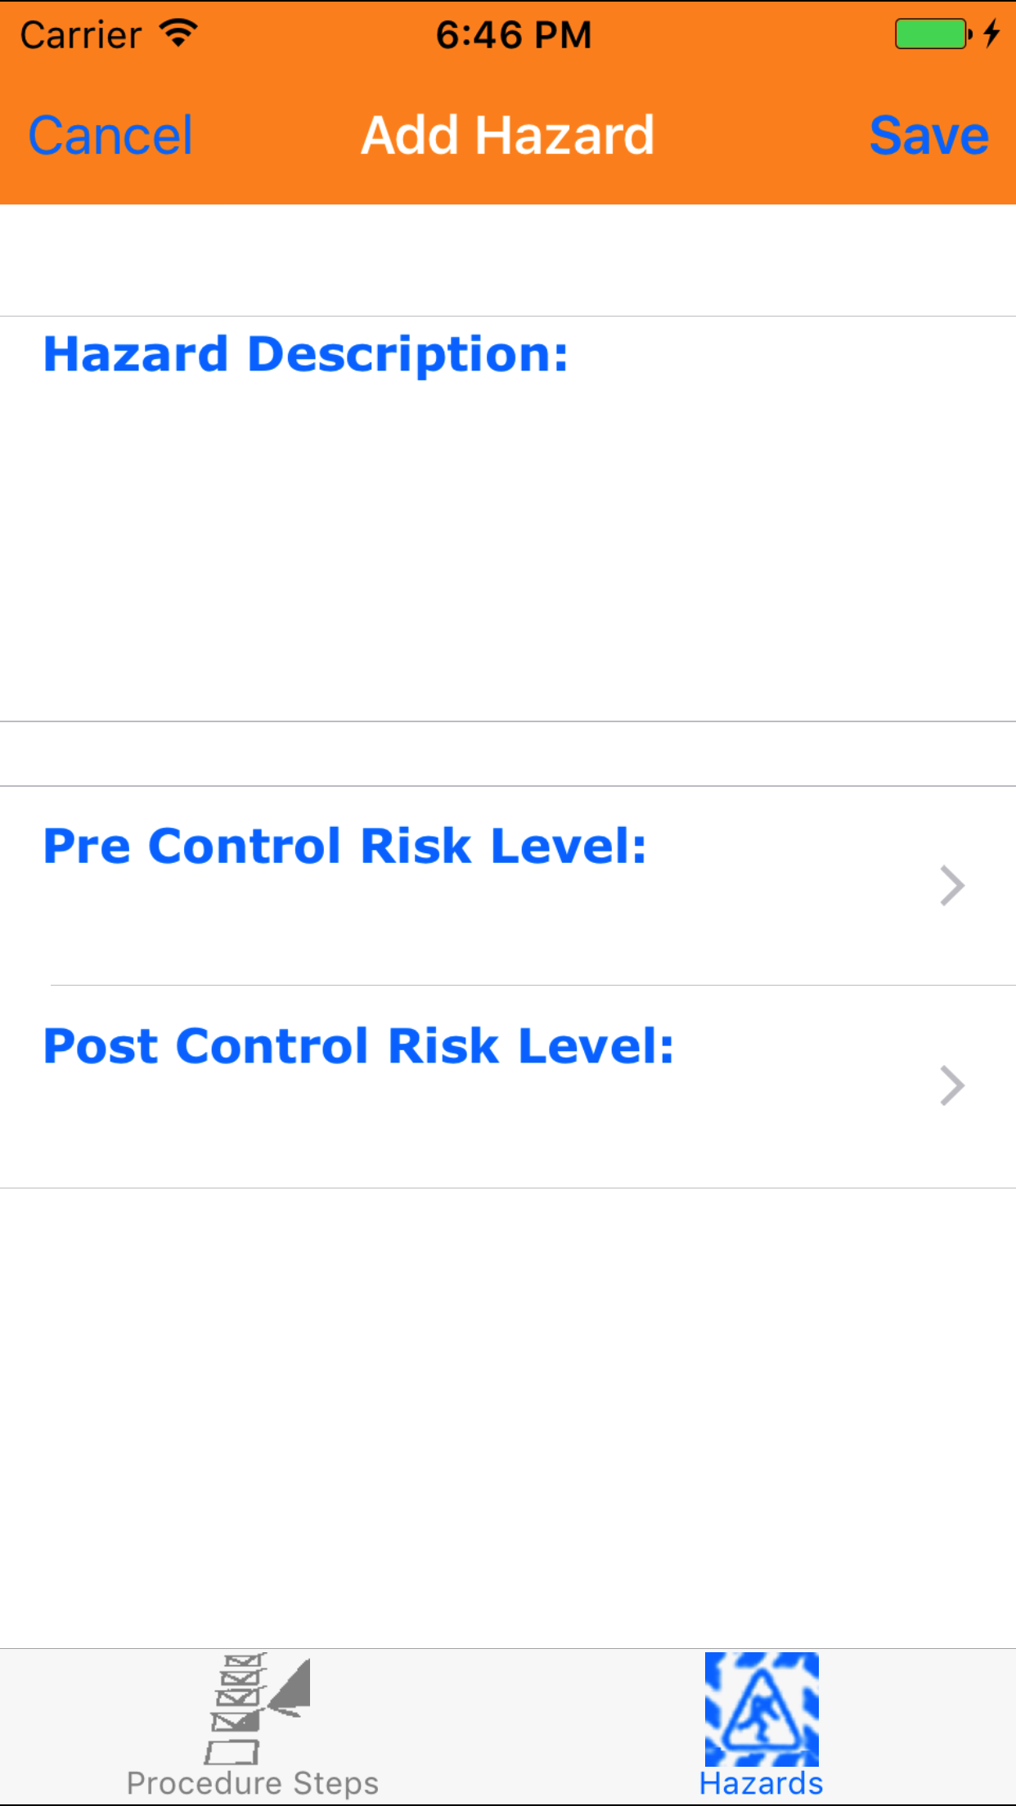Click the Wi-Fi signal icon
The height and width of the screenshot is (1806, 1016).
pos(178,34)
